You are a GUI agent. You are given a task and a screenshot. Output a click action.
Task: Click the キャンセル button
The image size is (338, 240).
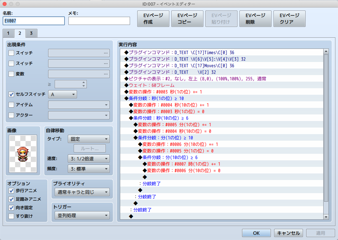coord(289,233)
